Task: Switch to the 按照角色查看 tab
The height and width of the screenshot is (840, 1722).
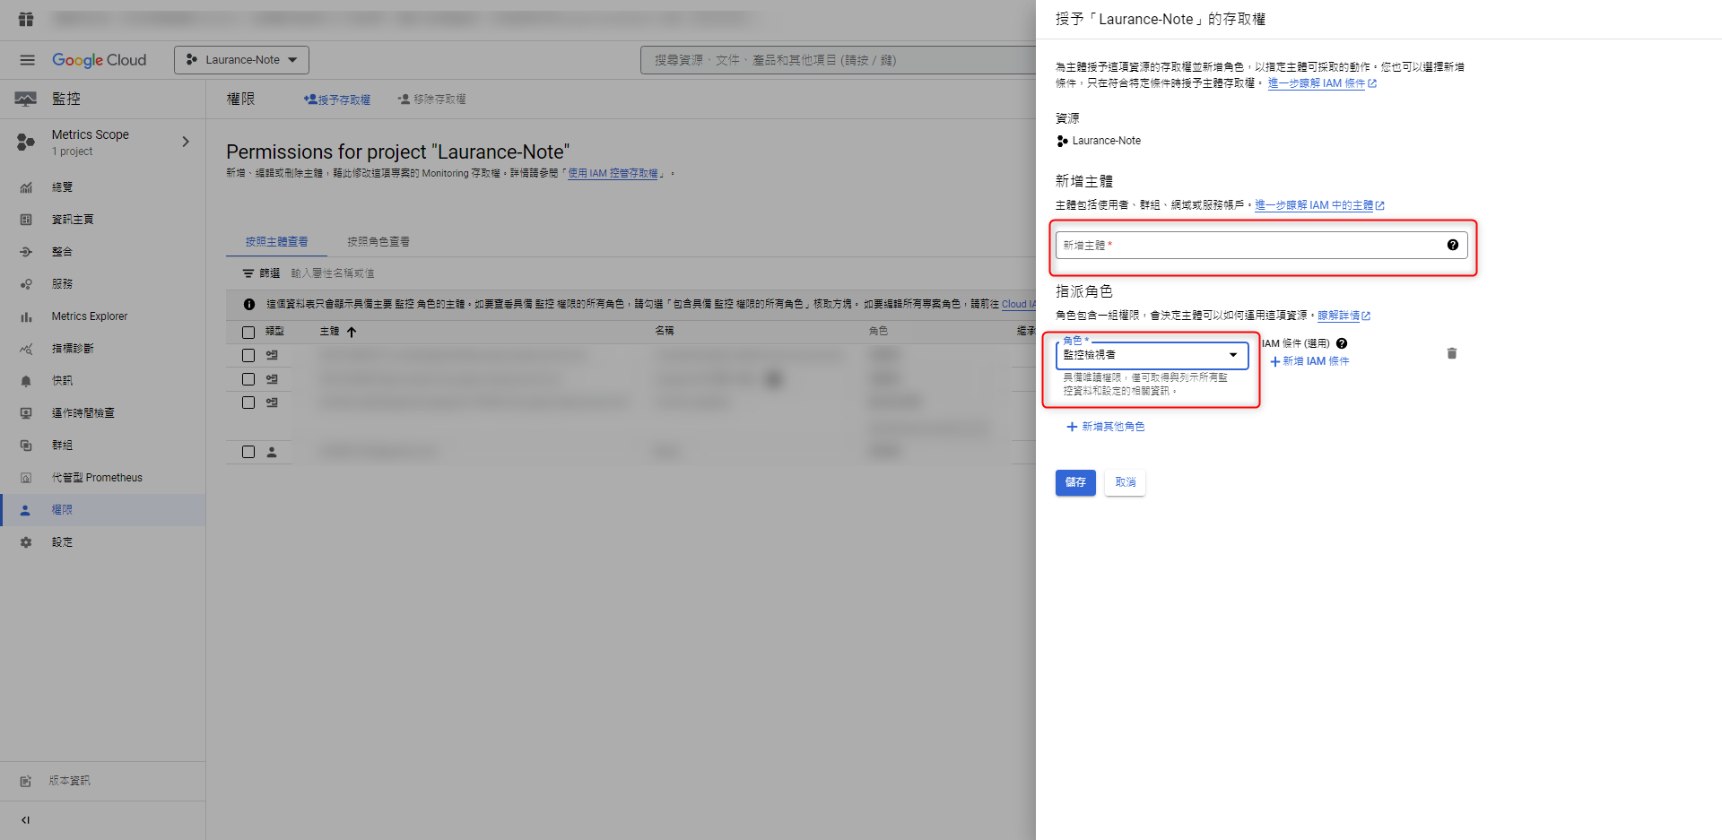Action: tap(378, 242)
